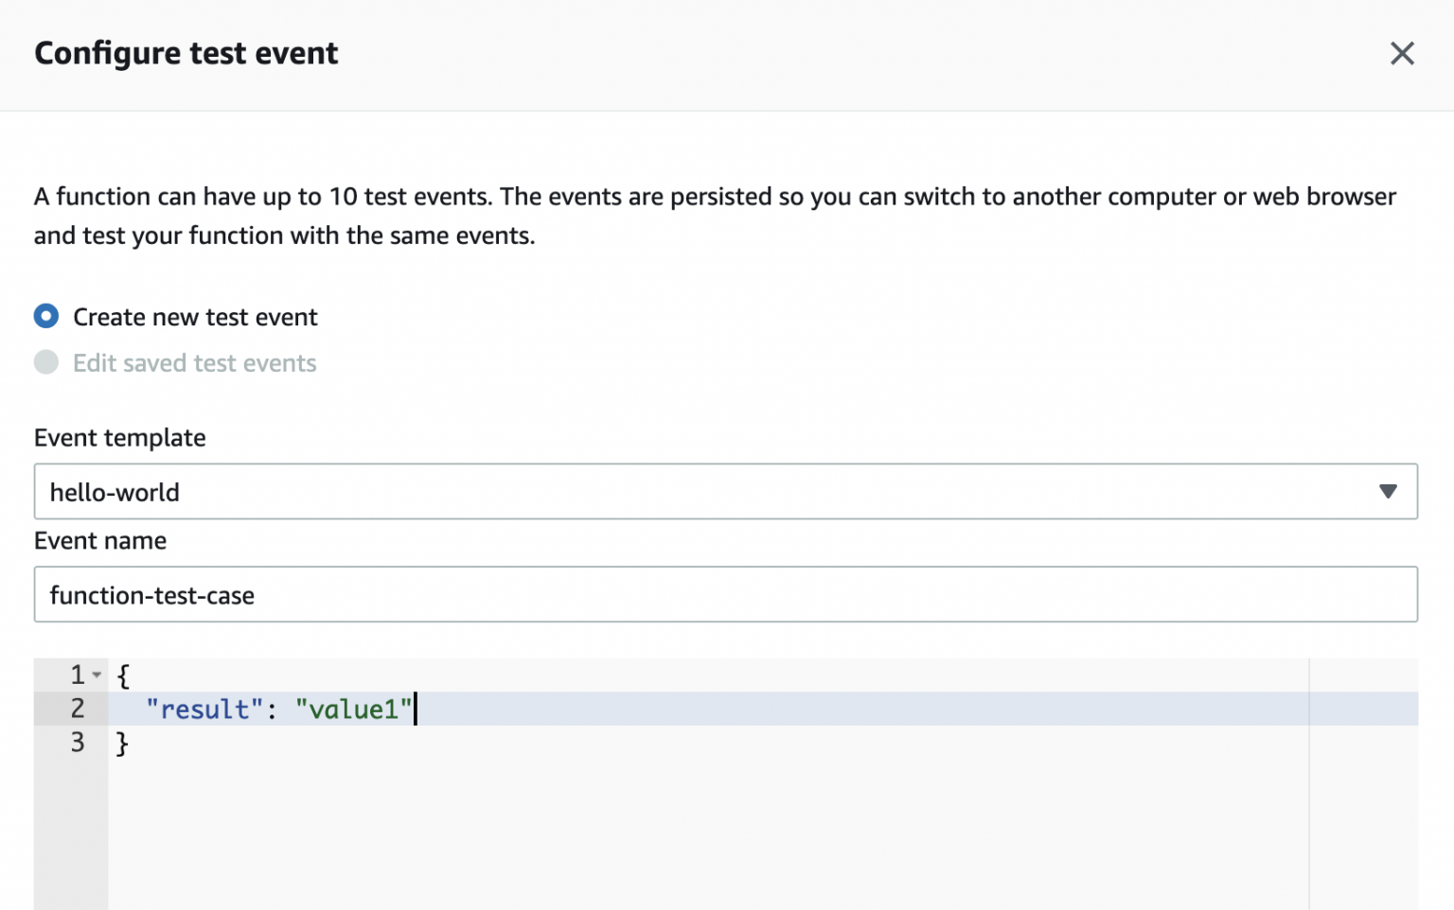Click the code fold triangle on line 1

[96, 674]
